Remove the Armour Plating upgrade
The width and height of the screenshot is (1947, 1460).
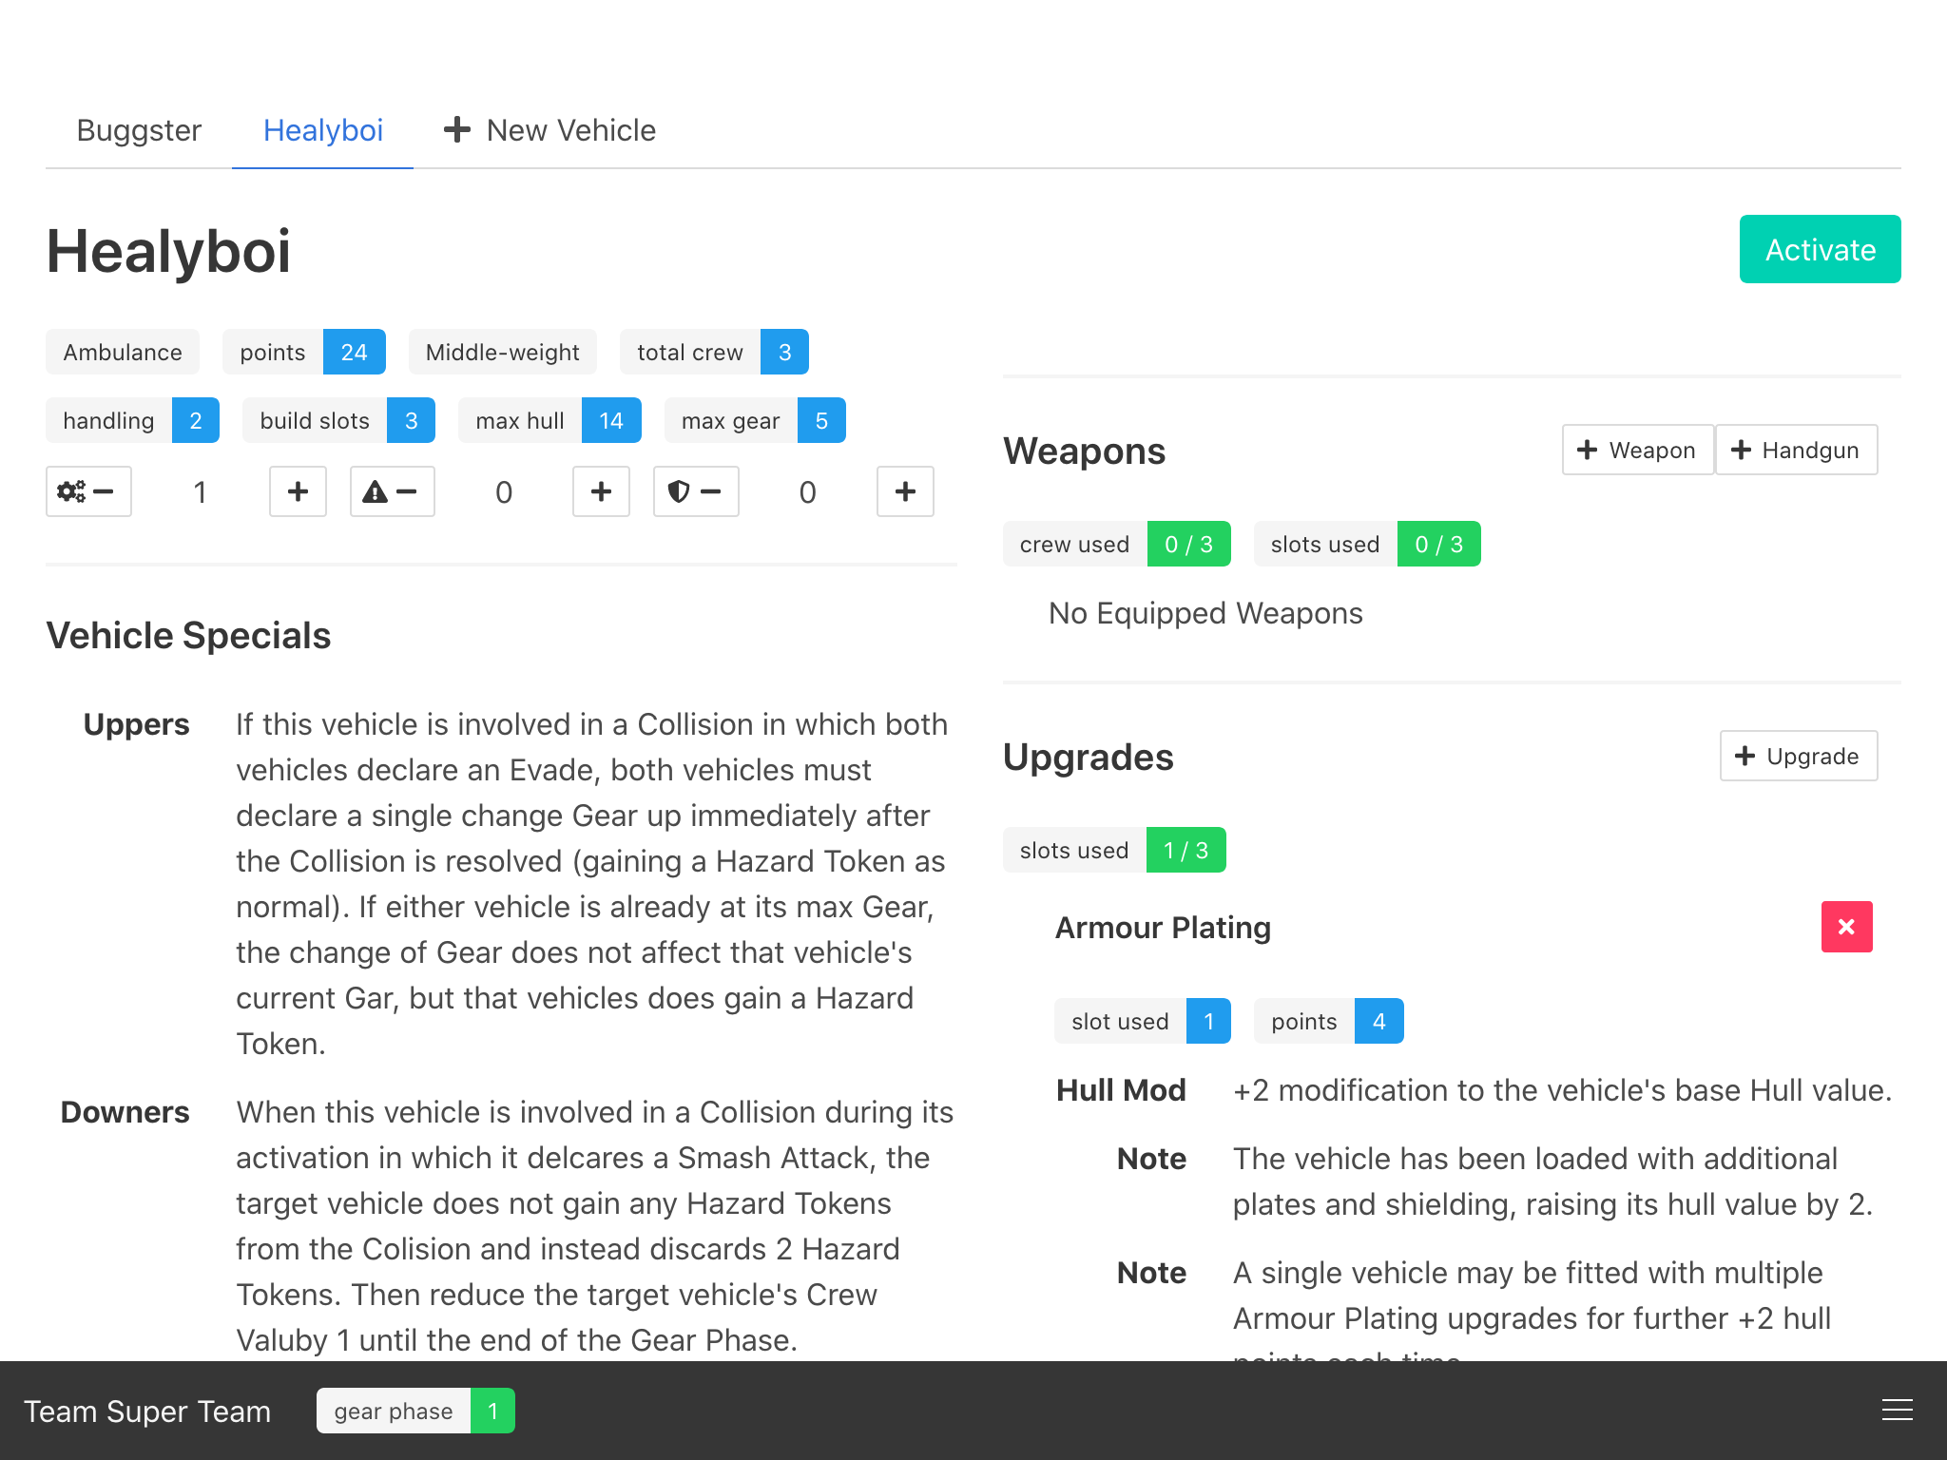point(1845,927)
